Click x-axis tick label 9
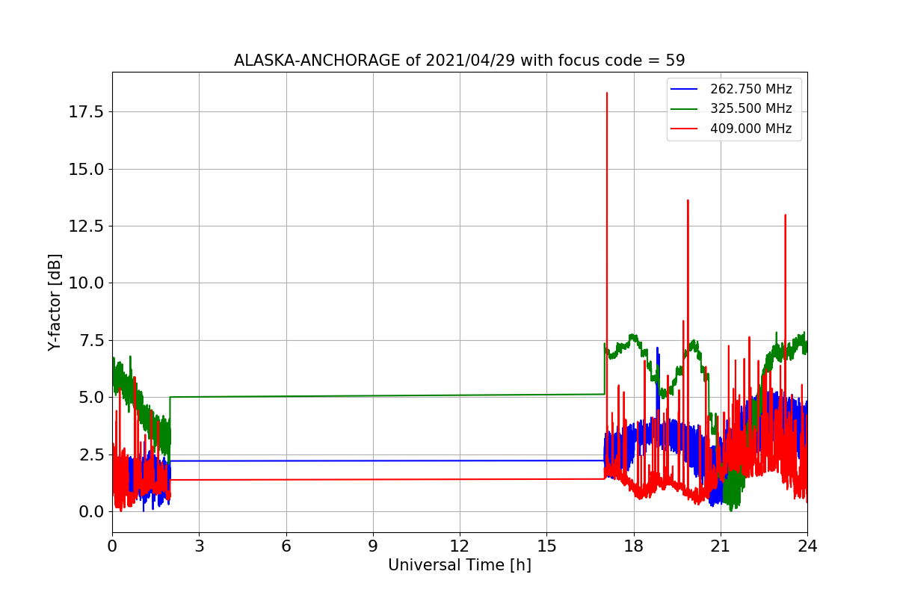 (x=373, y=546)
